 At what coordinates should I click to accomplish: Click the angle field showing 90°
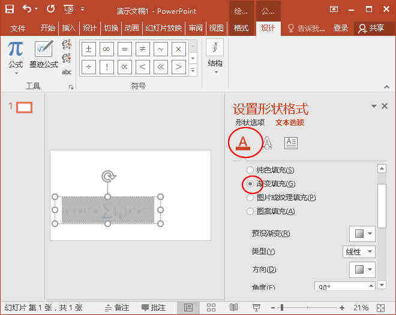344,287
